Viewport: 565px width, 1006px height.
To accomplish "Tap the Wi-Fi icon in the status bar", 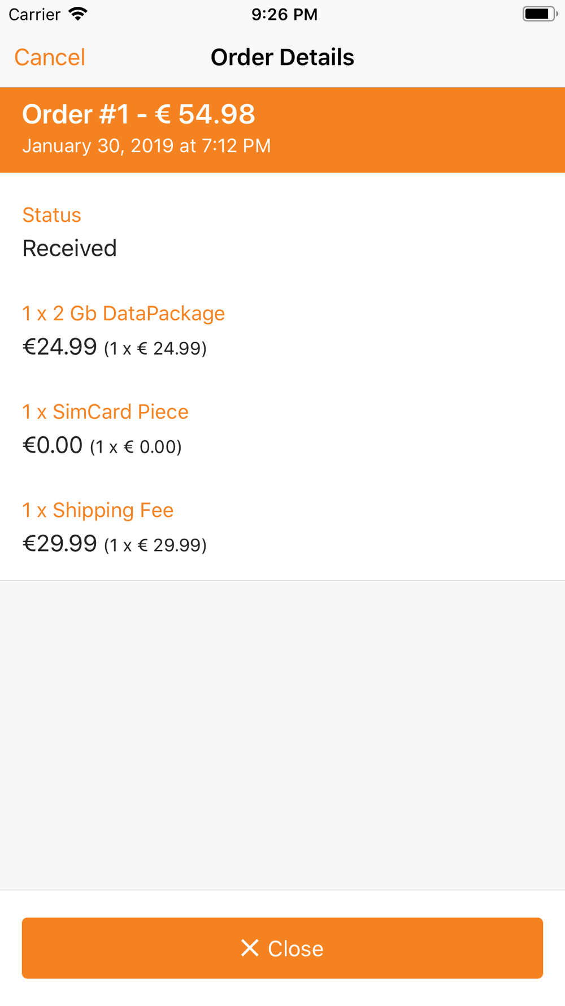I will point(78,14).
